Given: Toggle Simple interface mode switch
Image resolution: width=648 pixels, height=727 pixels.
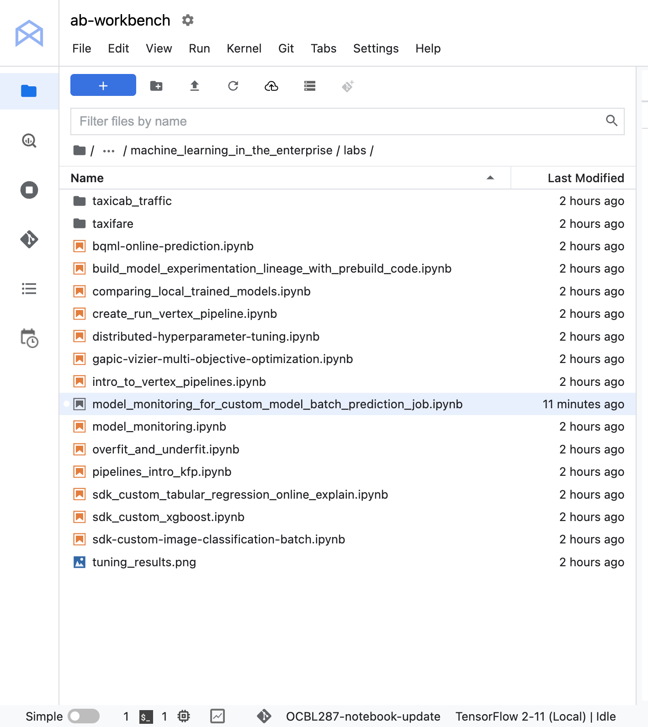Looking at the screenshot, I should click(x=84, y=716).
